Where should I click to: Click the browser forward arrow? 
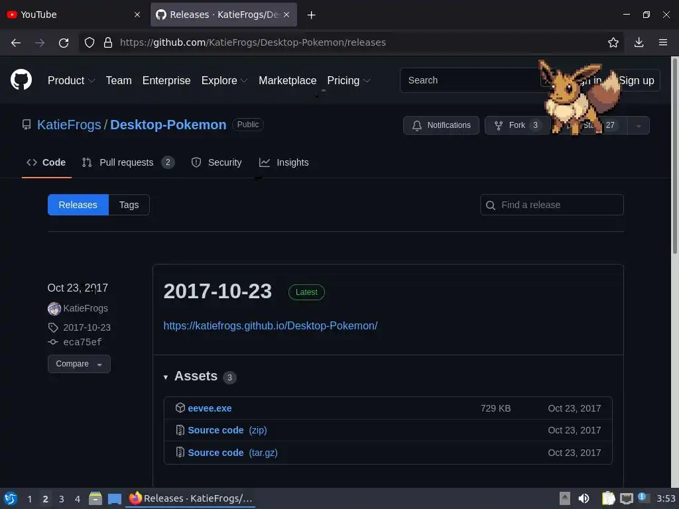click(40, 42)
